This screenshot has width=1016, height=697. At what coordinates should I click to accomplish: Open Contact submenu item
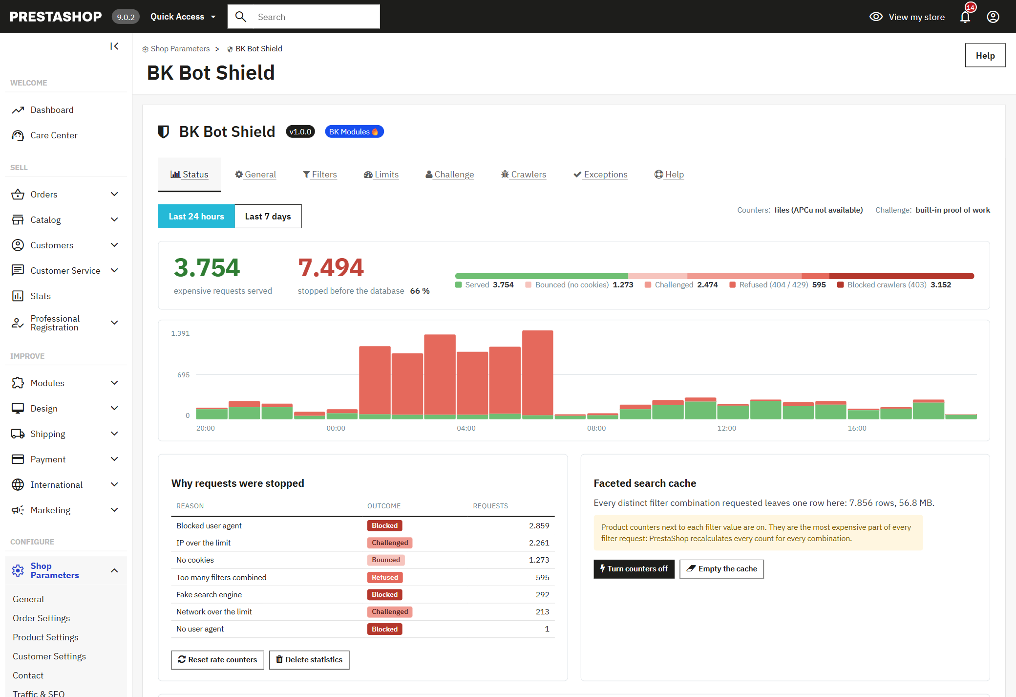(x=28, y=675)
